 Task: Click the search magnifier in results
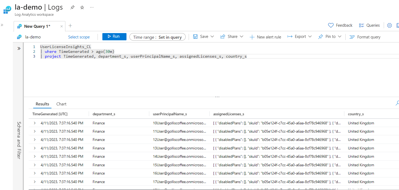(x=397, y=103)
